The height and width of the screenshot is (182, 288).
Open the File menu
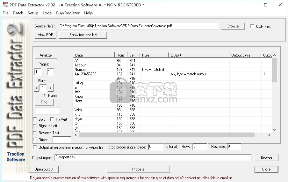click(5, 13)
